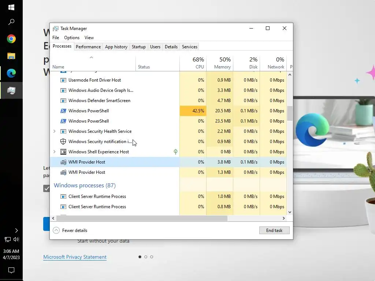Image resolution: width=375 pixels, height=281 pixels.
Task: Open the File menu
Action: (56, 38)
